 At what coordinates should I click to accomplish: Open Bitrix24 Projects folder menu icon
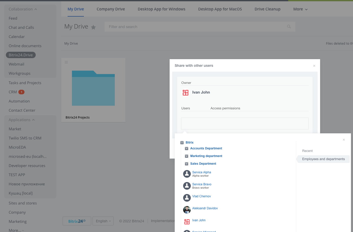pyautogui.click(x=66, y=62)
